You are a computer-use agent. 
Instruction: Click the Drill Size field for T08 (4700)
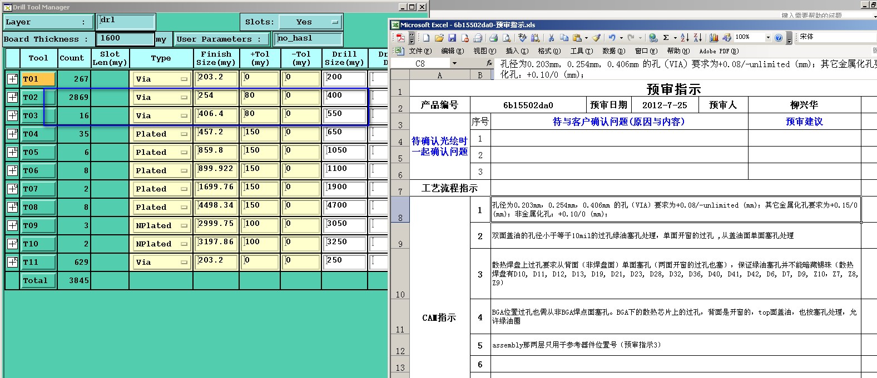(345, 207)
